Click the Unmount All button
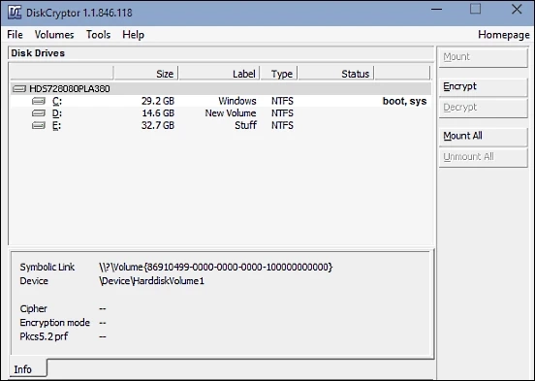Viewport: 535px width, 381px height. (483, 157)
